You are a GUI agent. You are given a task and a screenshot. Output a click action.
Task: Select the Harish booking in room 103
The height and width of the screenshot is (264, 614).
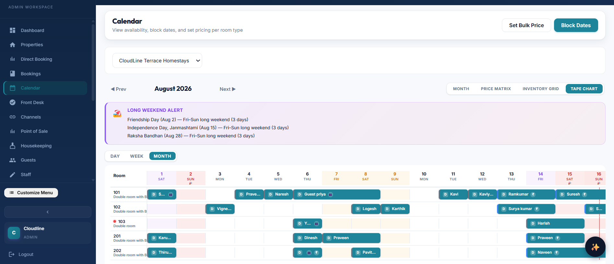point(555,224)
